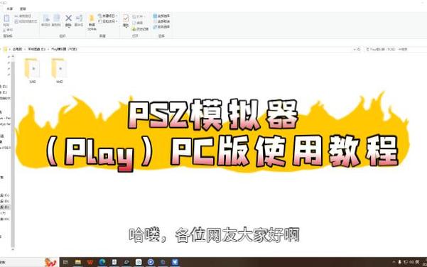
Task: Click the folder search box
Action: 396,49
